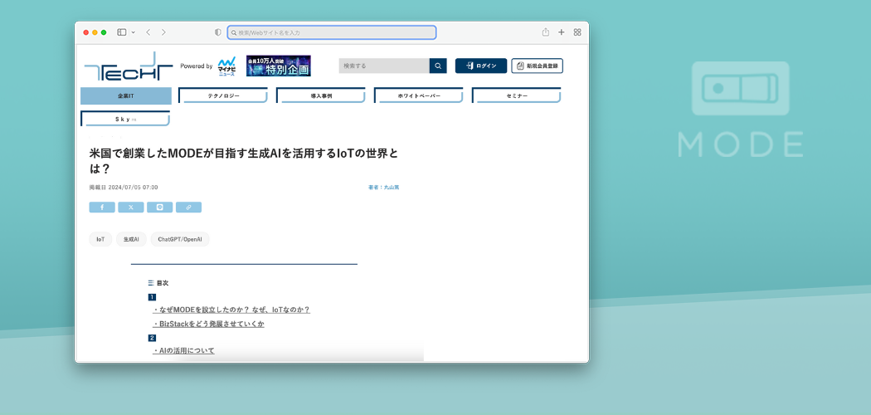Go back with Safari back arrow
Screen dimensions: 871x415
pos(148,32)
